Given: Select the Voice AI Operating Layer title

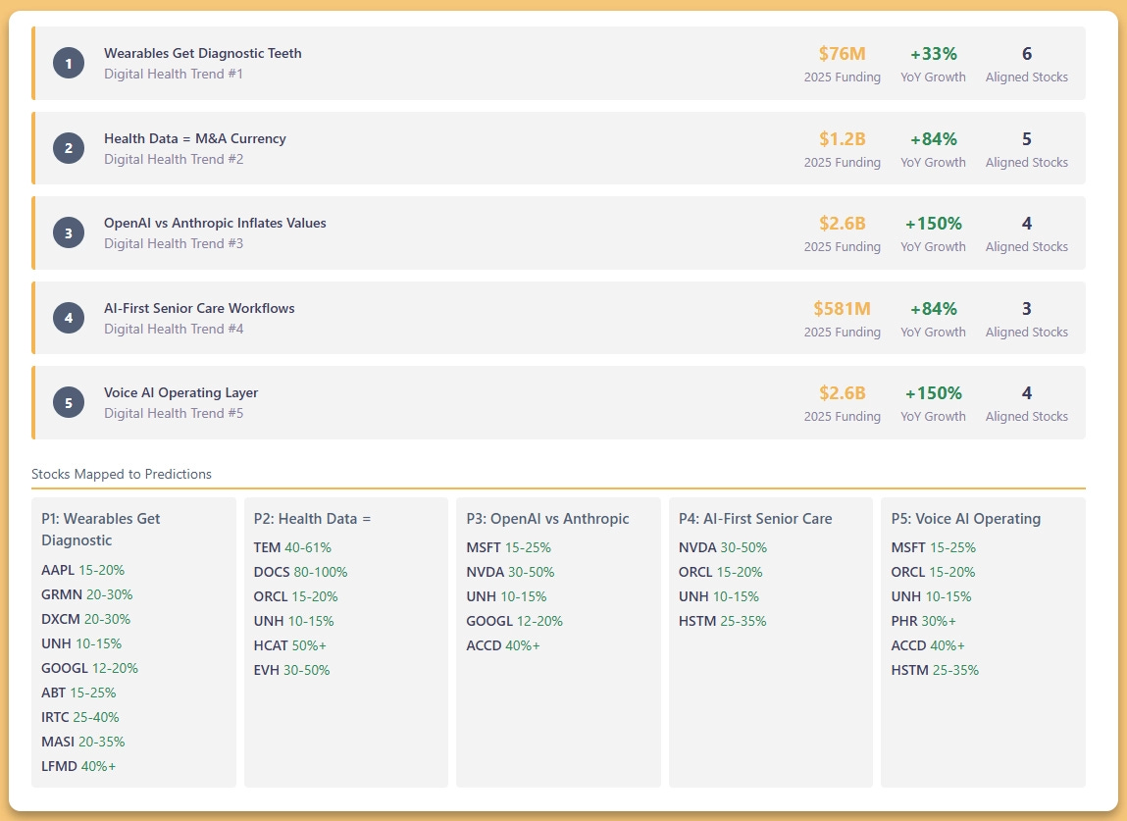Looking at the screenshot, I should (181, 392).
